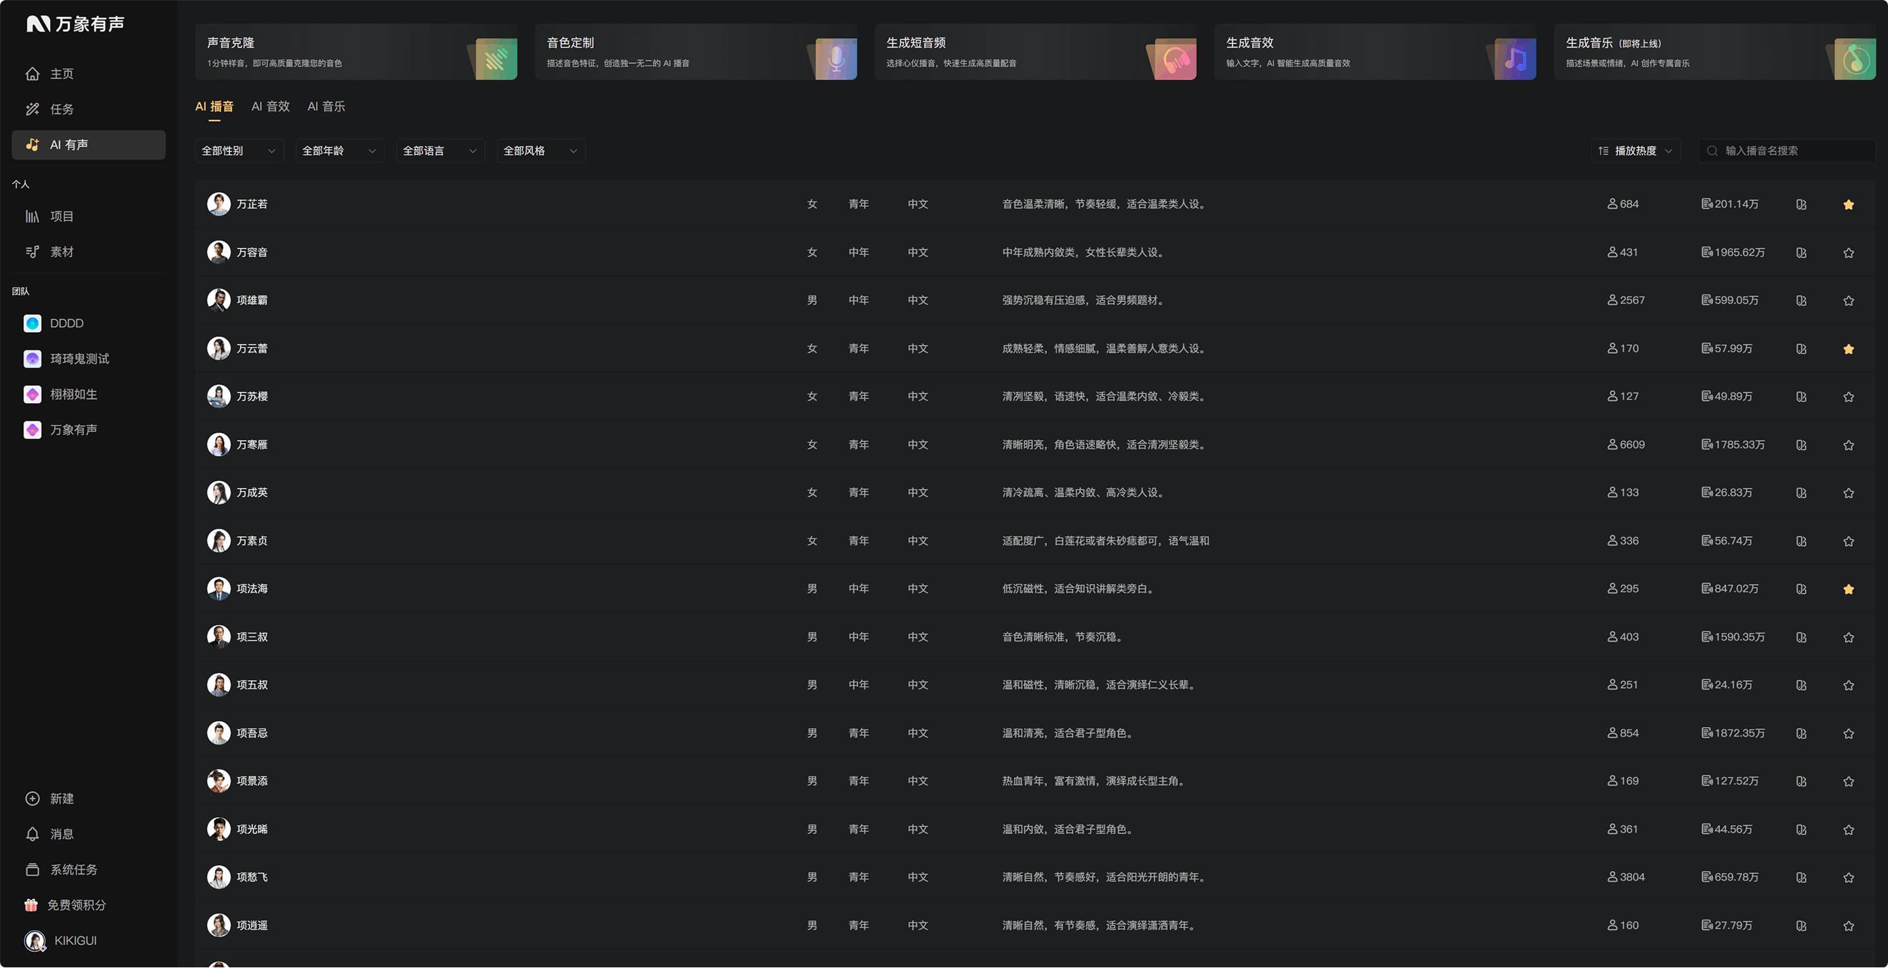Open the 播放热度 sort dropdown

pyautogui.click(x=1636, y=151)
